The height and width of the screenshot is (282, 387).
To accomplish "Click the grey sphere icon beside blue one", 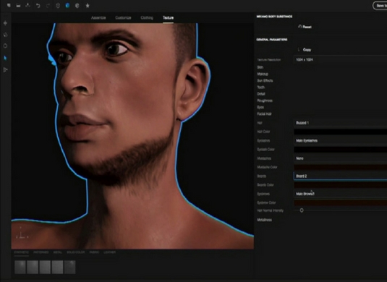I will 77,6.
